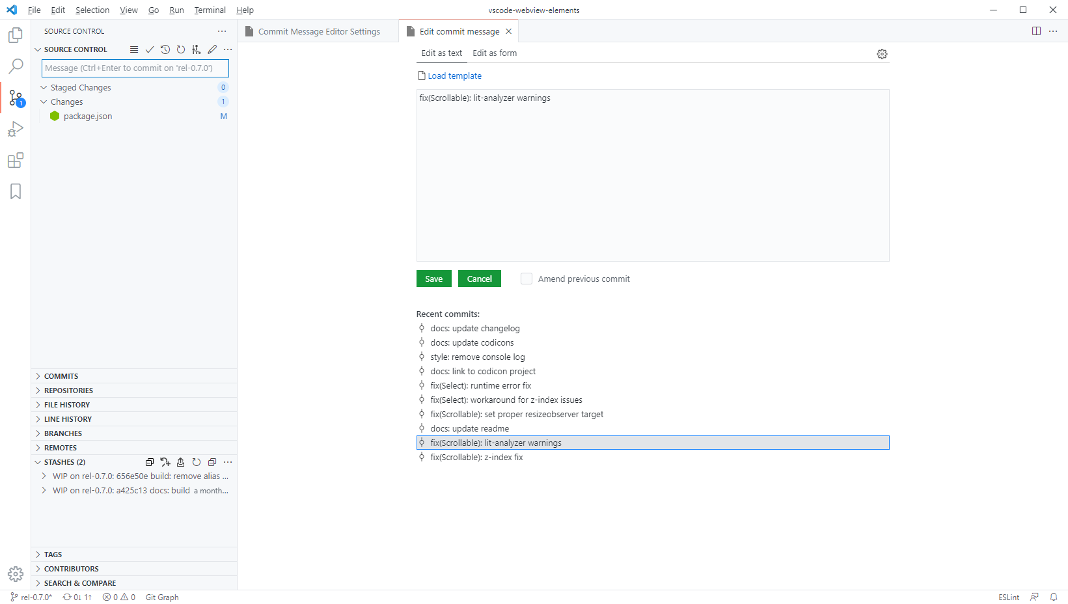1068x604 pixels.
Task: Click the edit pencil icon in Source Control
Action: pos(212,49)
